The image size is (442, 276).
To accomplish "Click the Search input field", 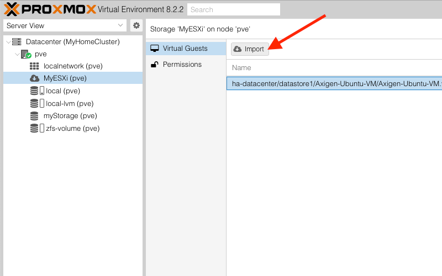I will [x=233, y=9].
